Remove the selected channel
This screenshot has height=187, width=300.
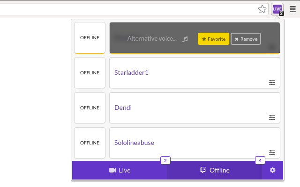[x=246, y=39]
